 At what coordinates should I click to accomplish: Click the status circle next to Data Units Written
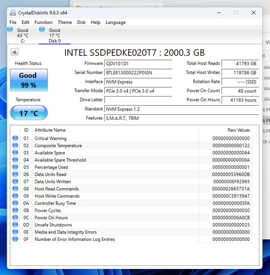tap(15, 181)
